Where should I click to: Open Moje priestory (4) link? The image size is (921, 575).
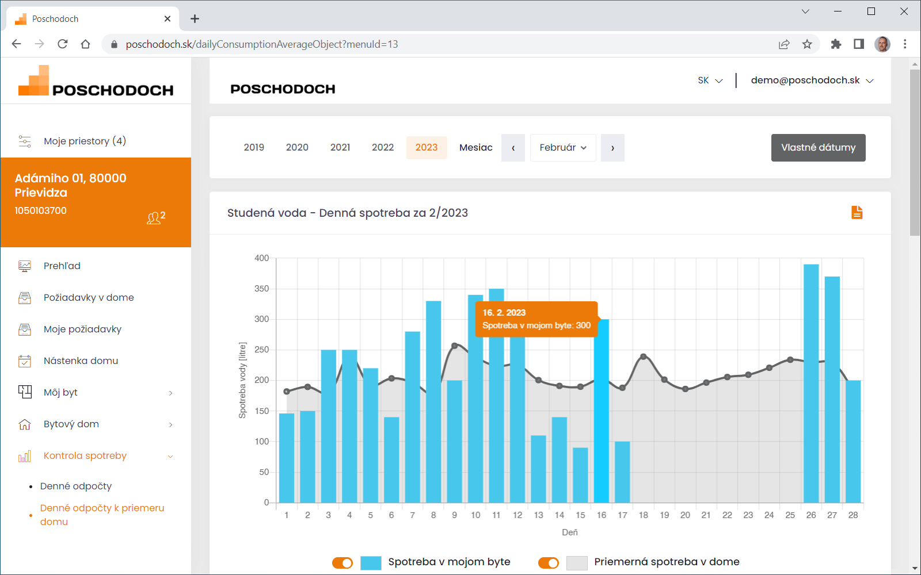click(85, 141)
